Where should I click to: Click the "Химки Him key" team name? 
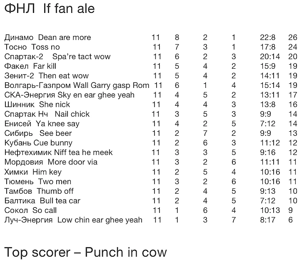[x=33, y=172]
